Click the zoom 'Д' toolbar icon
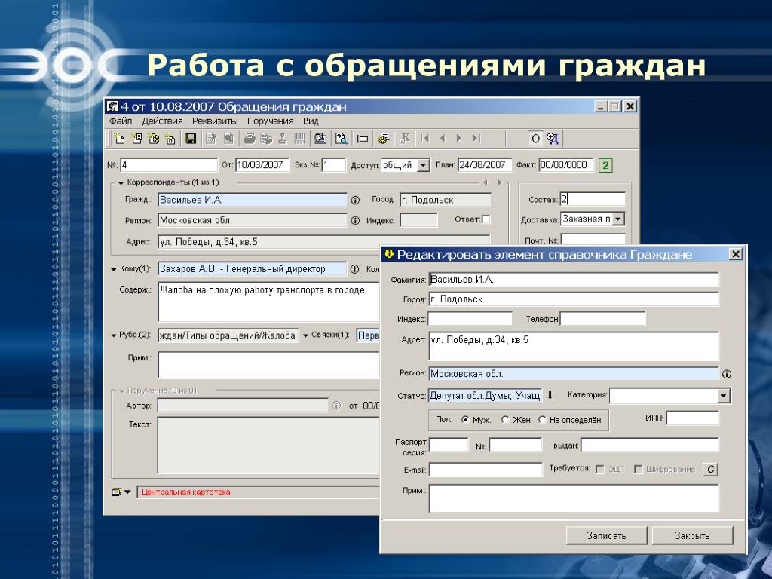 553,139
